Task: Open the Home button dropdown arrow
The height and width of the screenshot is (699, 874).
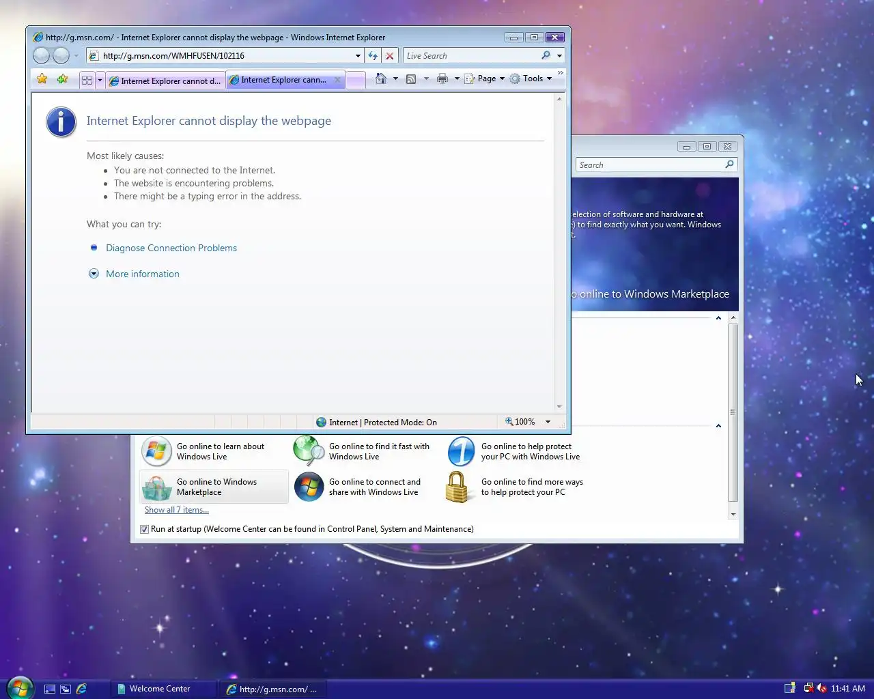Action: (395, 79)
